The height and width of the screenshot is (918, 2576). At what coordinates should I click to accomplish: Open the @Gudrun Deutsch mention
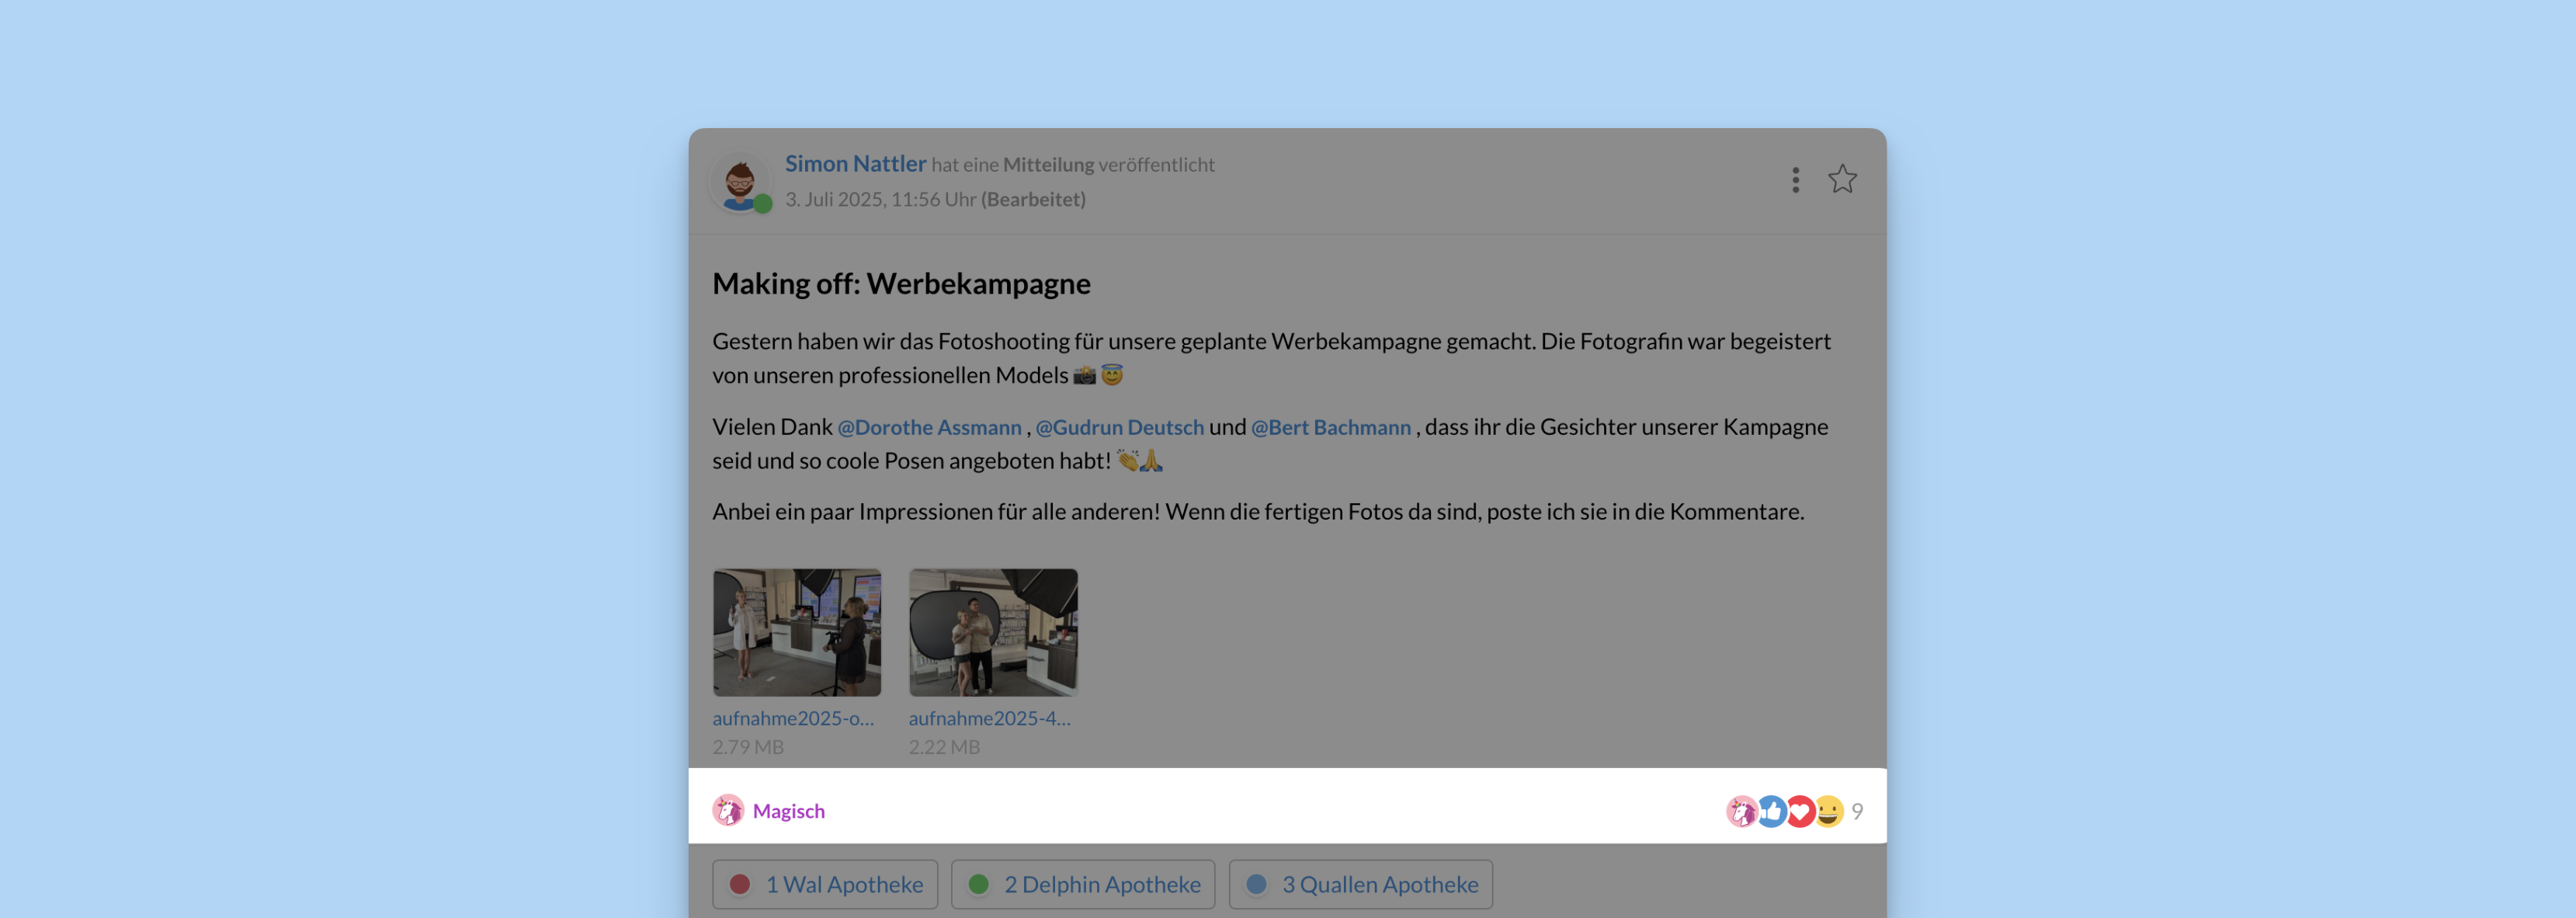[1119, 427]
